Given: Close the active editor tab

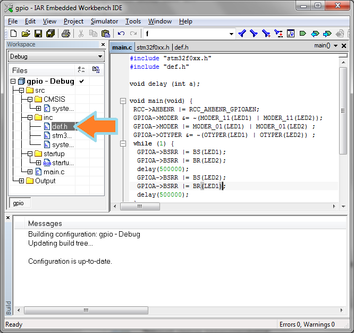Looking at the screenshot, I should click(344, 46).
